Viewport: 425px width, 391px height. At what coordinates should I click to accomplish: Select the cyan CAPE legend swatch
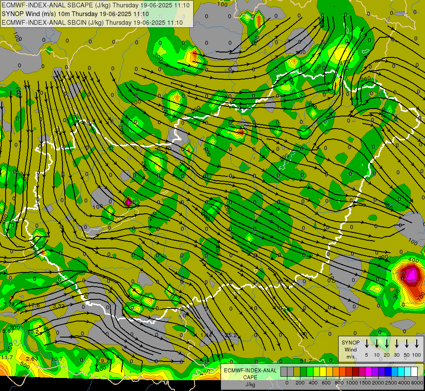coord(402,371)
